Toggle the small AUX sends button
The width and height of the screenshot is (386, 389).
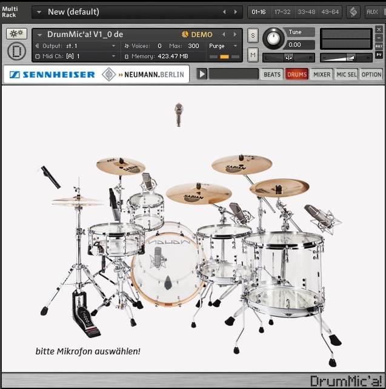point(379,46)
